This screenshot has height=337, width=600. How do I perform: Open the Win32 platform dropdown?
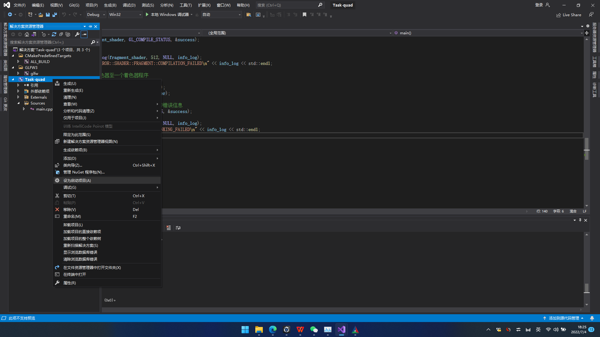click(x=125, y=15)
